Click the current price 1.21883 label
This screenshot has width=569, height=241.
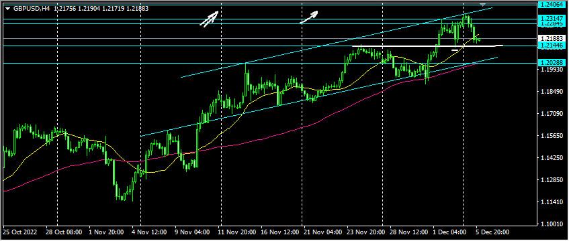click(x=552, y=38)
